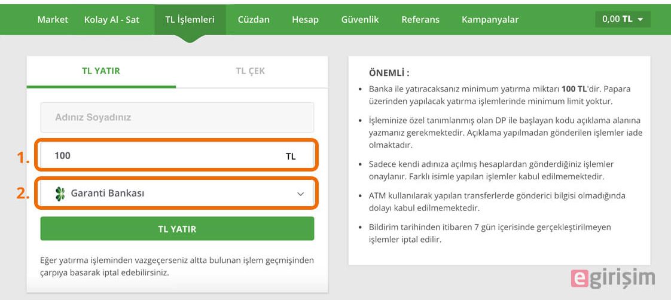Go to the Referans page
The width and height of the screenshot is (671, 300).
420,20
